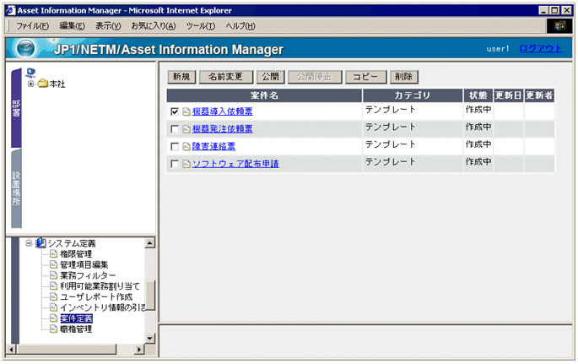The width and height of the screenshot is (578, 364).
Task: Click the 権限管理 page icon
Action: tap(53, 254)
